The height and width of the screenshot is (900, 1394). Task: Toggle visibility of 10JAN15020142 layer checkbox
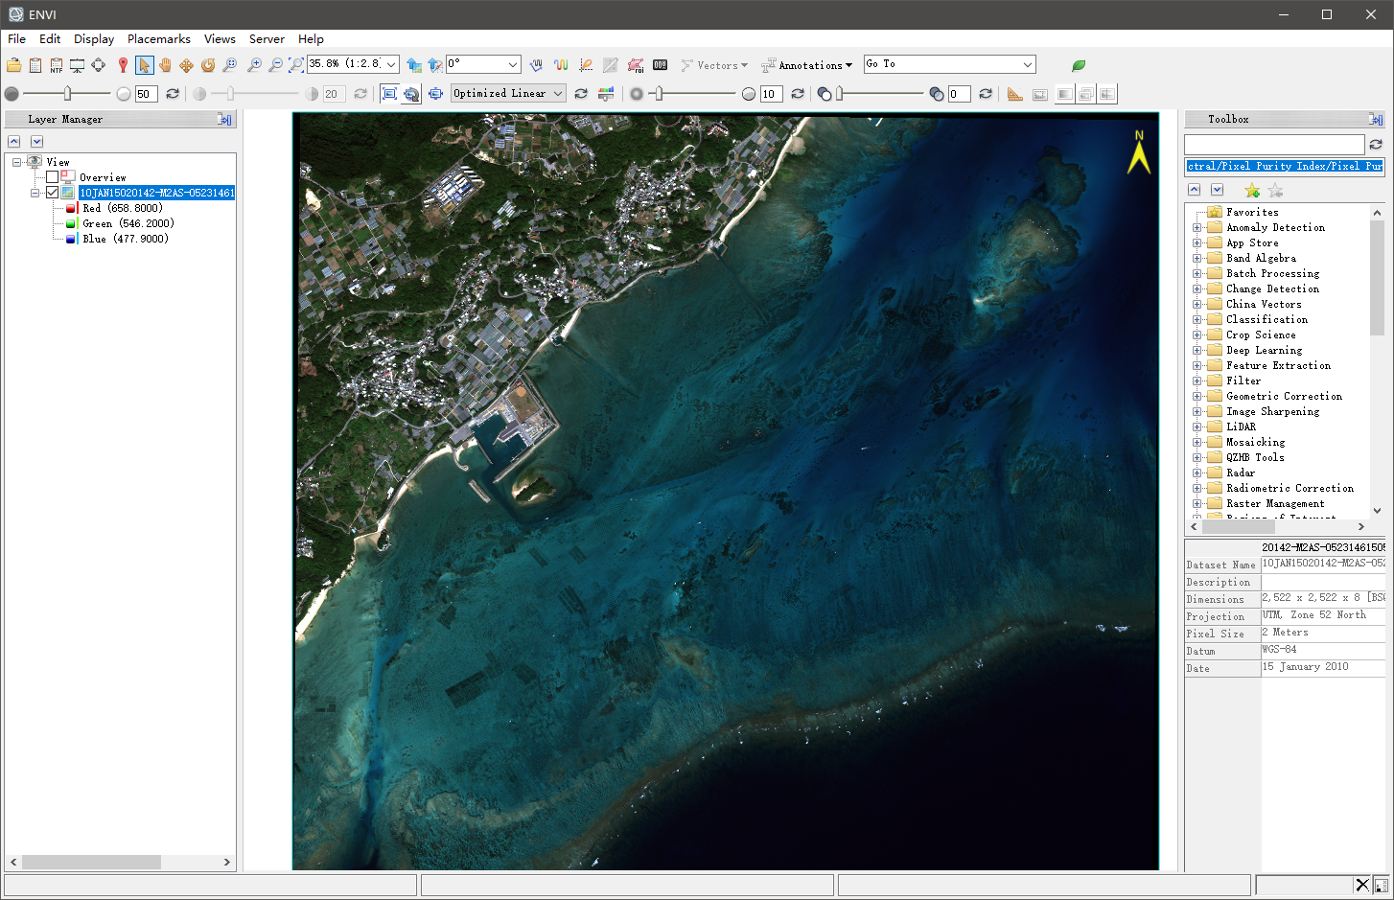tap(52, 193)
